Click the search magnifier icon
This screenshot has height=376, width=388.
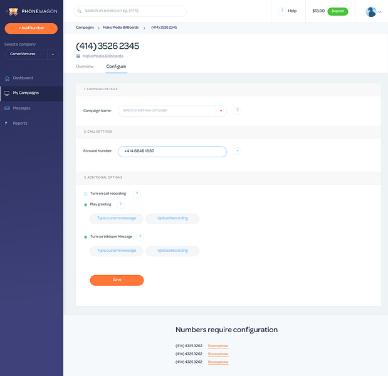coord(80,11)
